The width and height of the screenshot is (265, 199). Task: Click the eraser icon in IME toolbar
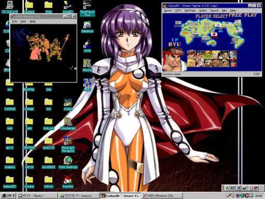pyautogui.click(x=255, y=188)
